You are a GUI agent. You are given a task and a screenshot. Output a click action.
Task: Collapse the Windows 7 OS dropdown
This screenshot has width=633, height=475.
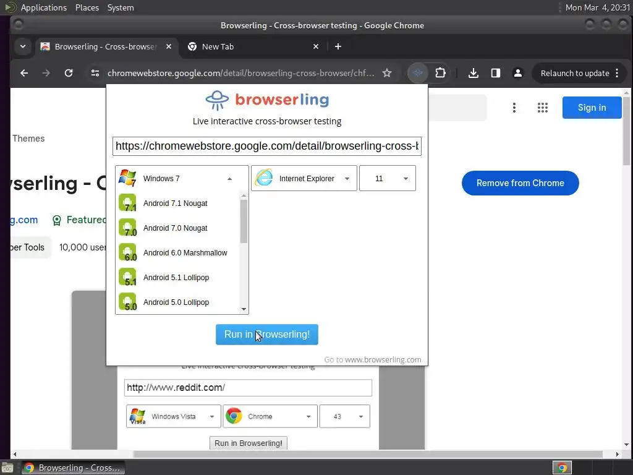(182, 178)
